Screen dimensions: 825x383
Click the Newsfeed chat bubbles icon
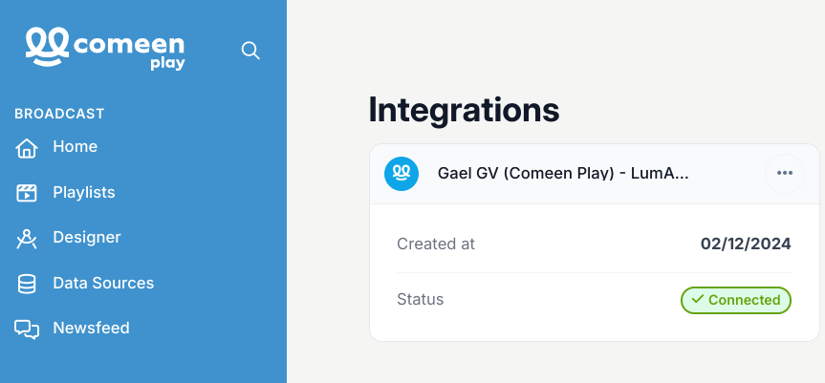click(x=27, y=329)
